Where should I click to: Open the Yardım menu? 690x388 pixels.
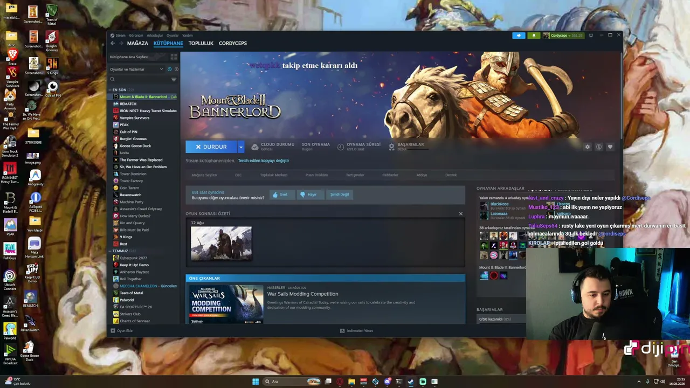tap(188, 36)
